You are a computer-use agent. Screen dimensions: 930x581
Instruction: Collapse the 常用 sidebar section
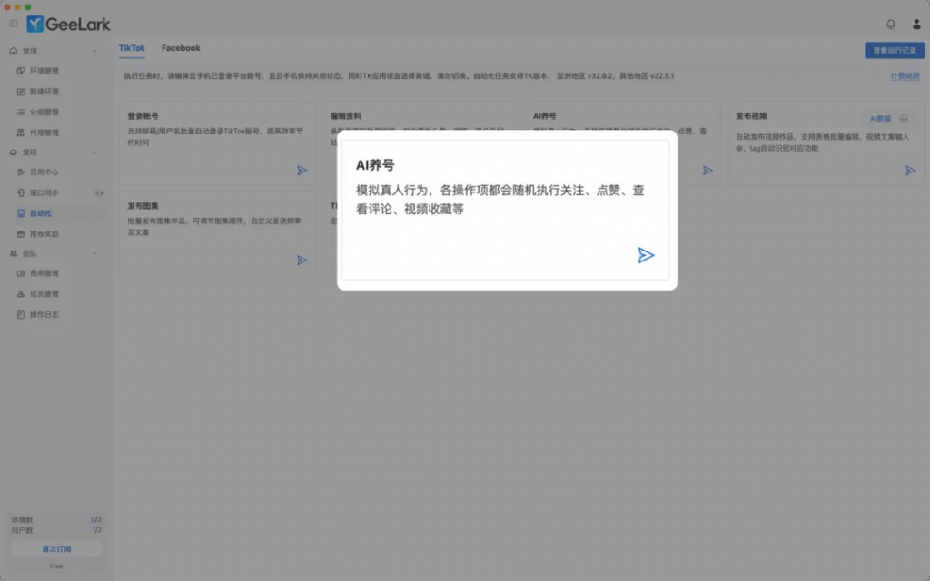click(95, 51)
